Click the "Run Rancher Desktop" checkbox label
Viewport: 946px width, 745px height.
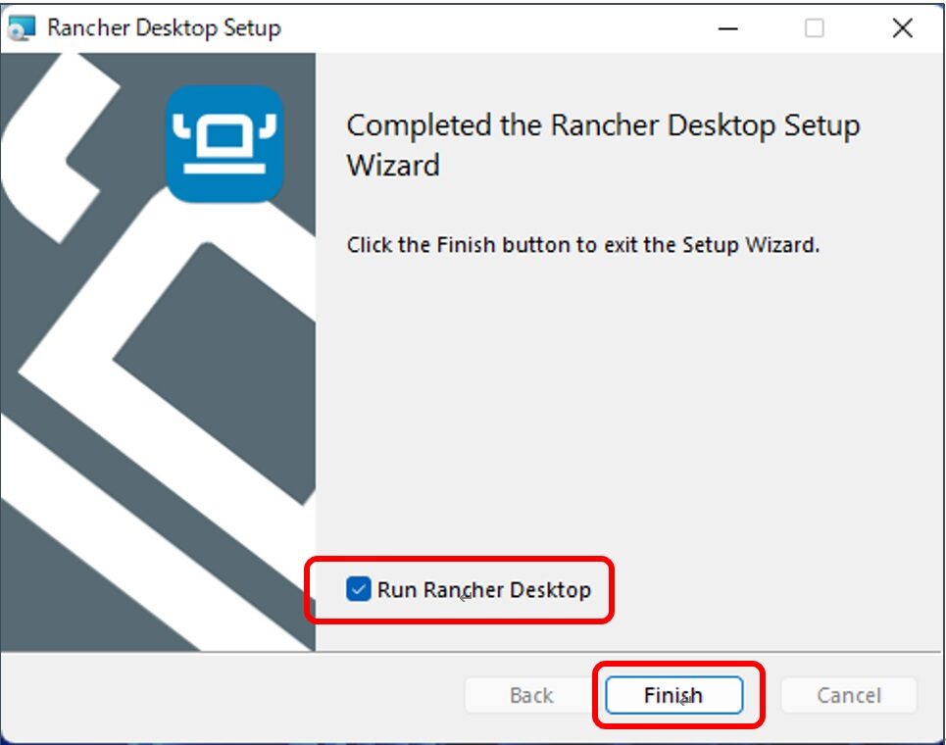484,589
